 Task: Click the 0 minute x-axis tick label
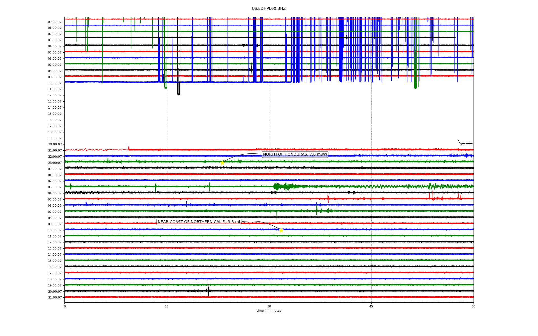click(65, 306)
